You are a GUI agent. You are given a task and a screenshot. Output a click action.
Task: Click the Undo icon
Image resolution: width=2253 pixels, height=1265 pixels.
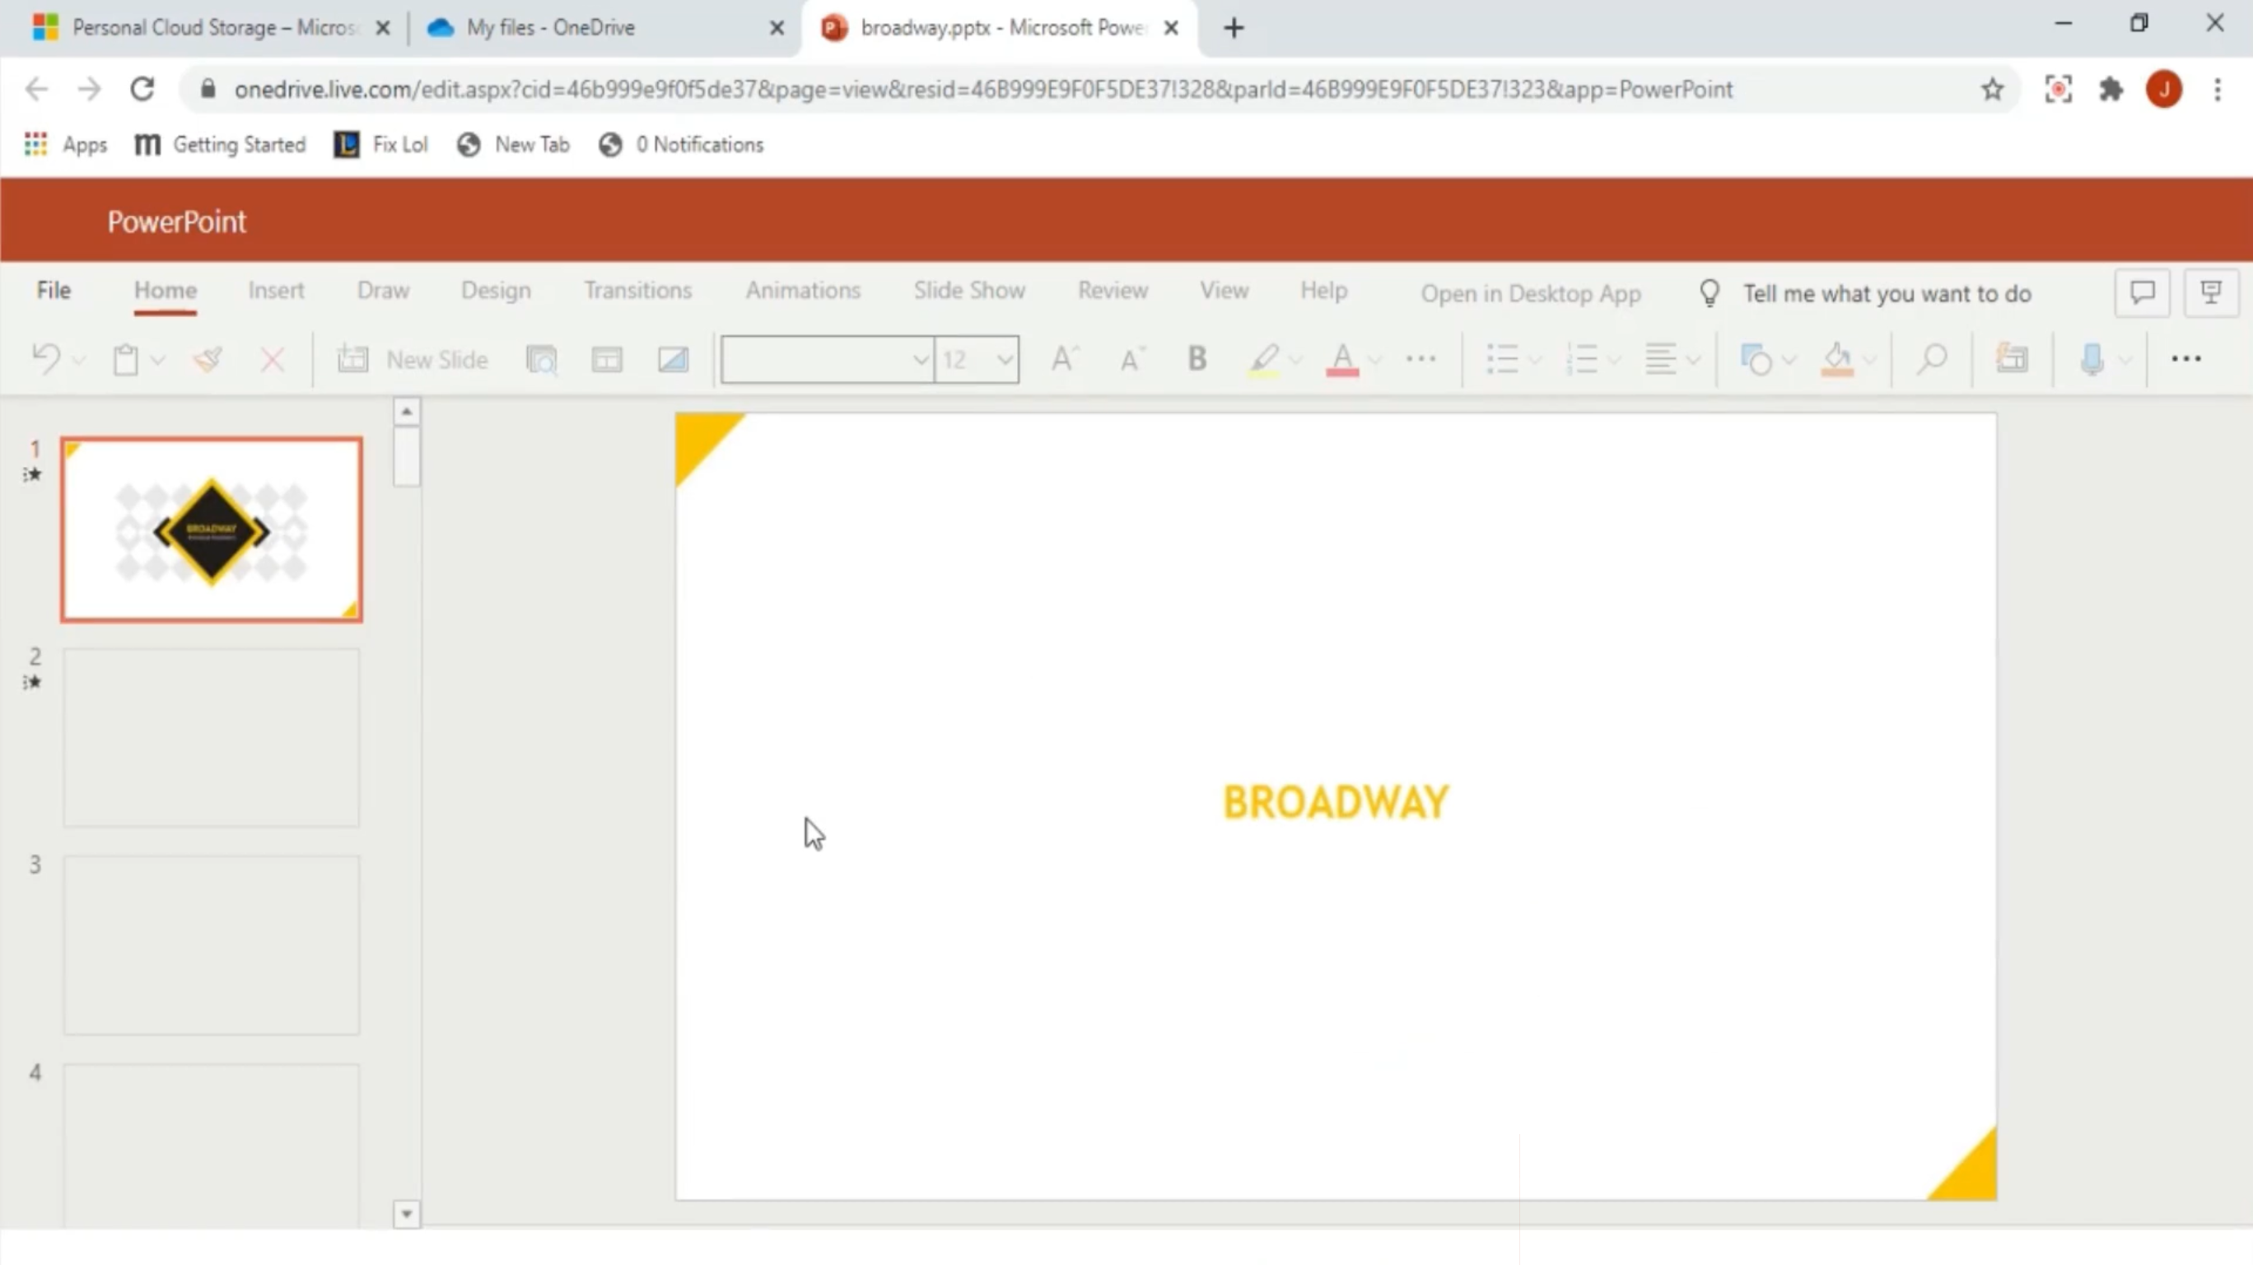point(45,359)
